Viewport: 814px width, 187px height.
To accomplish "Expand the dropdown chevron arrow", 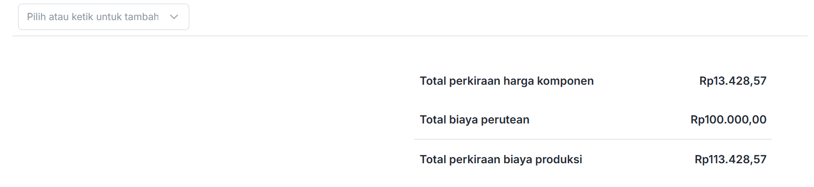I will [174, 17].
